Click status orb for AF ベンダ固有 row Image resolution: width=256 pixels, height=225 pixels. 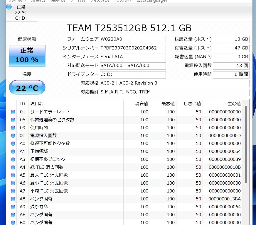coord(13,214)
